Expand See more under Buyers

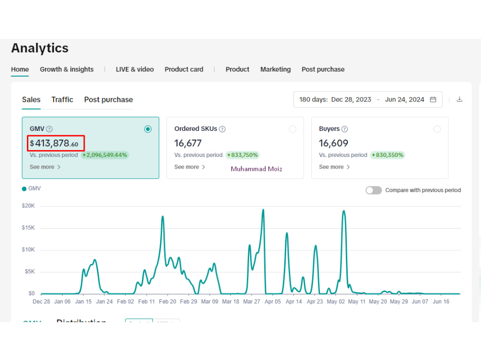pyautogui.click(x=334, y=167)
